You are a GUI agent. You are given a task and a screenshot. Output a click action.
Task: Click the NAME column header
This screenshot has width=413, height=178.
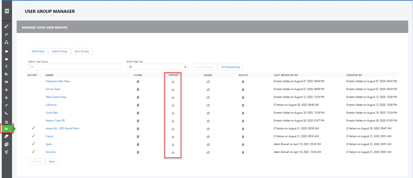(49, 75)
